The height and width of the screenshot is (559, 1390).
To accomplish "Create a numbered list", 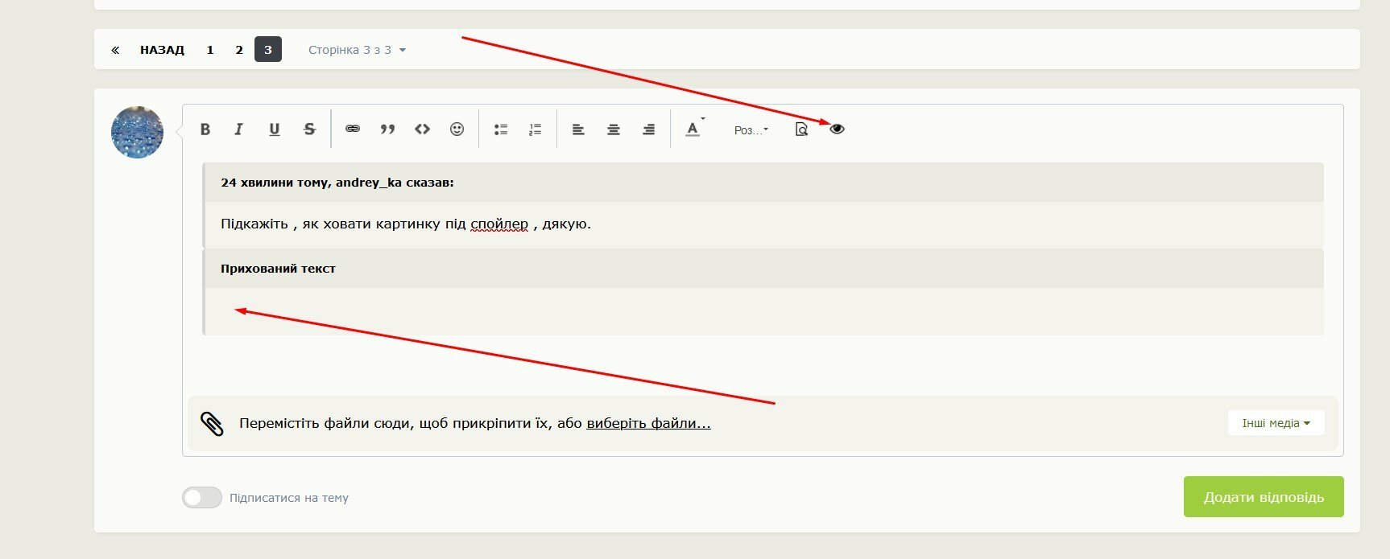I will coord(535,129).
